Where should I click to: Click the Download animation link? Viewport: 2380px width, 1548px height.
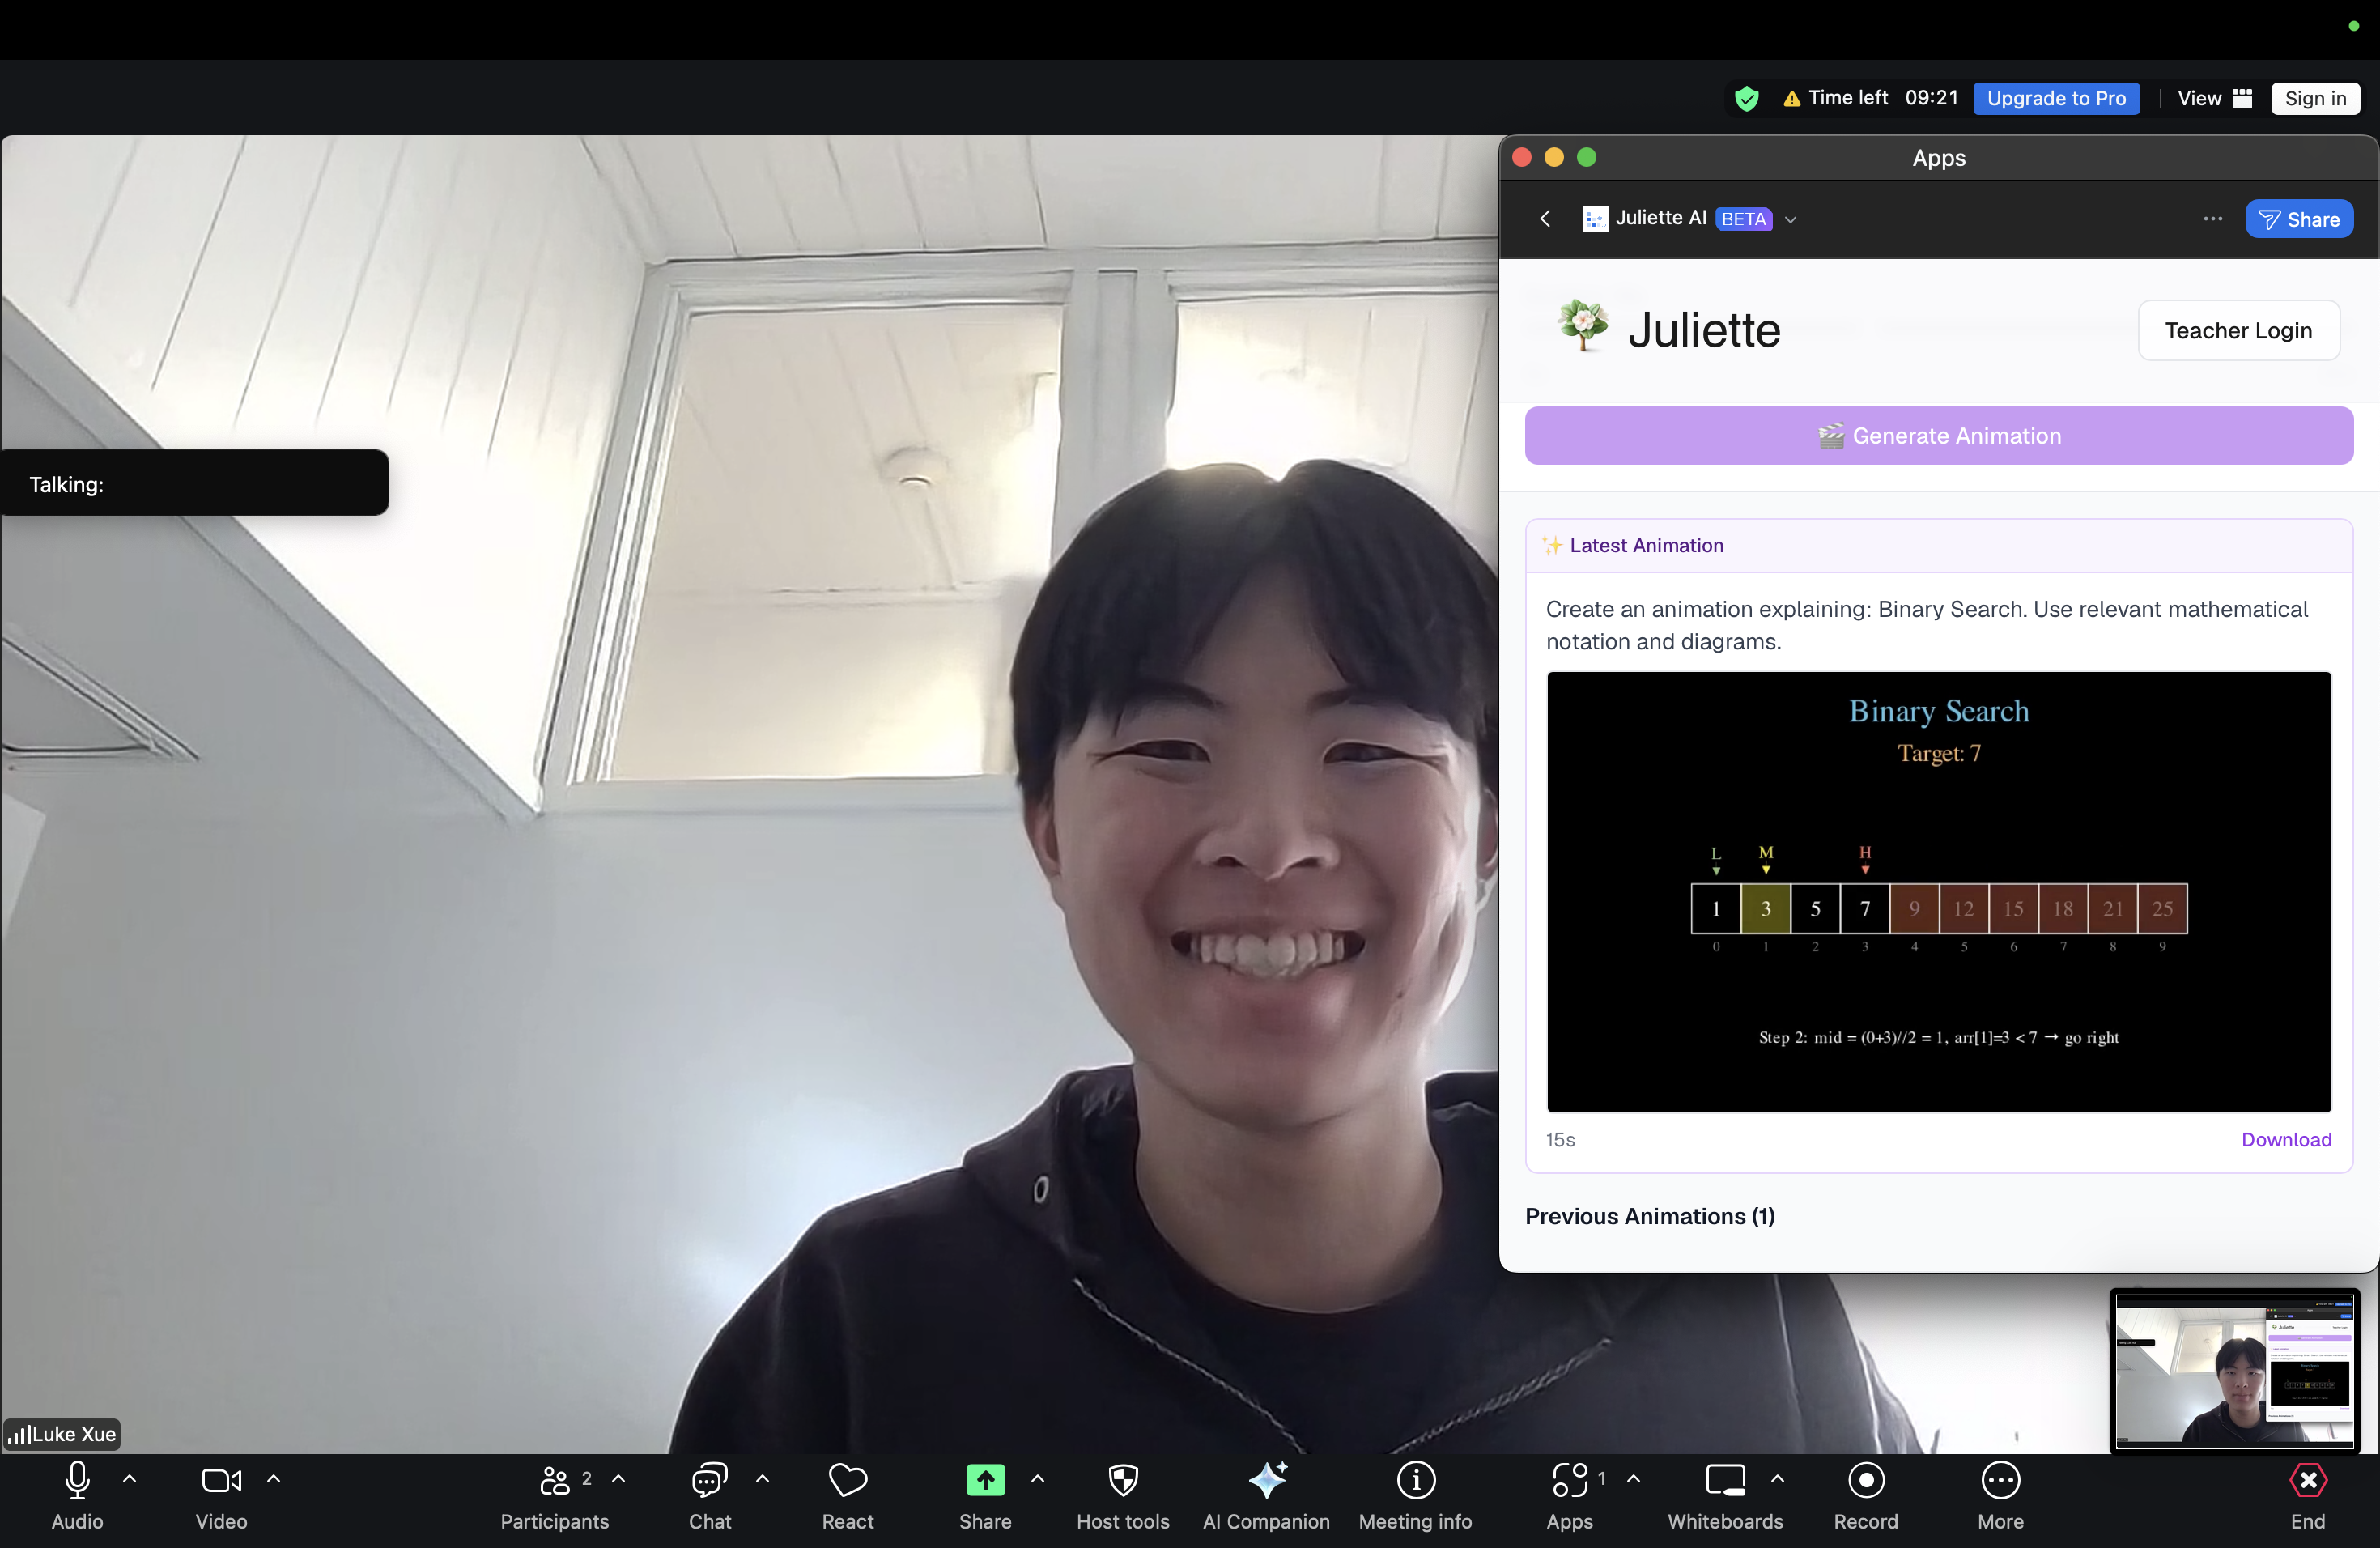(2286, 1139)
